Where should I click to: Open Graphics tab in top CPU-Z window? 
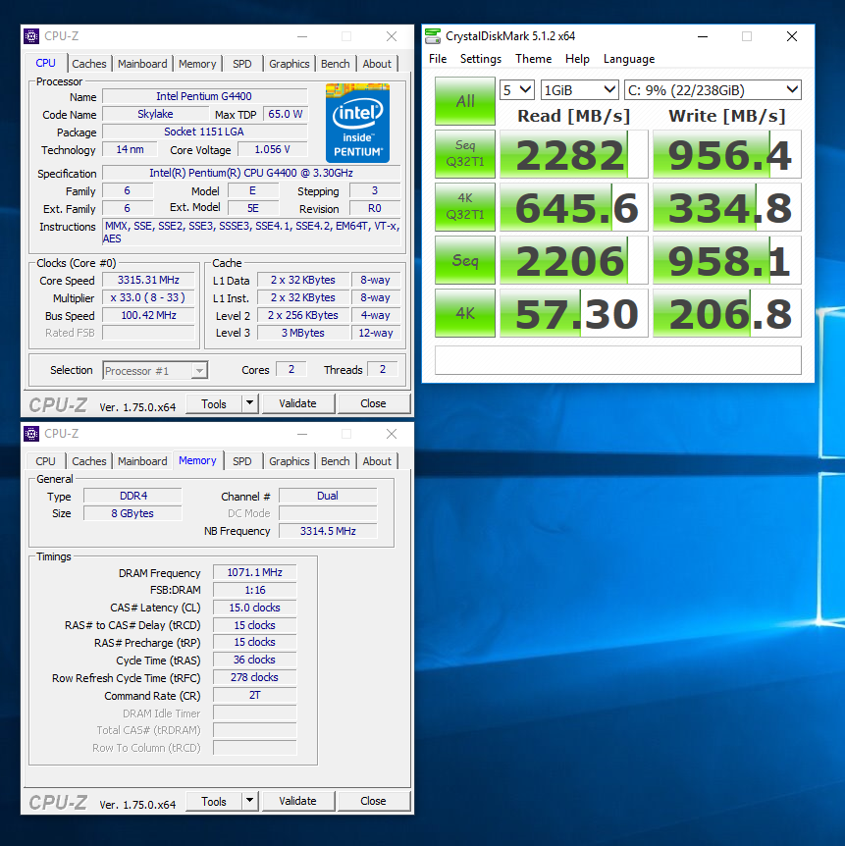(290, 64)
